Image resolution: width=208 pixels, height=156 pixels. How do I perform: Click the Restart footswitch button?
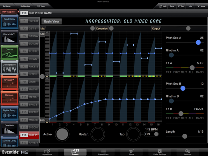point(98,134)
